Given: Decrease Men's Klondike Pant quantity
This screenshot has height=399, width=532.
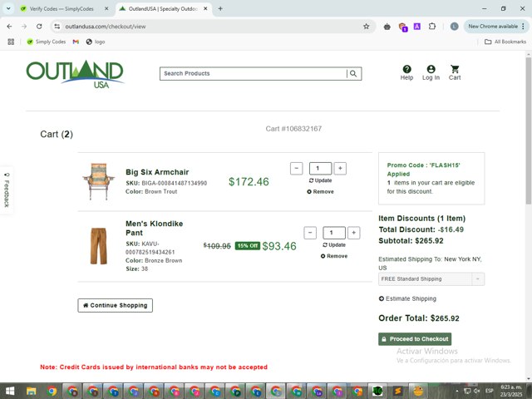Looking at the screenshot, I should (310, 233).
